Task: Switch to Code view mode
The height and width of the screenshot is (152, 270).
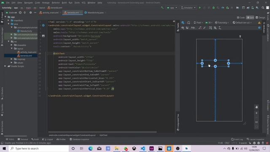Action: [x=241, y=18]
